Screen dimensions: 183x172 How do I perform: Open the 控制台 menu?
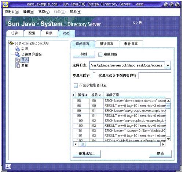tap(12, 12)
